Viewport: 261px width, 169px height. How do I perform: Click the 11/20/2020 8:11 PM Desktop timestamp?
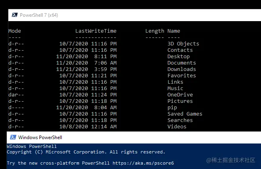(86, 57)
